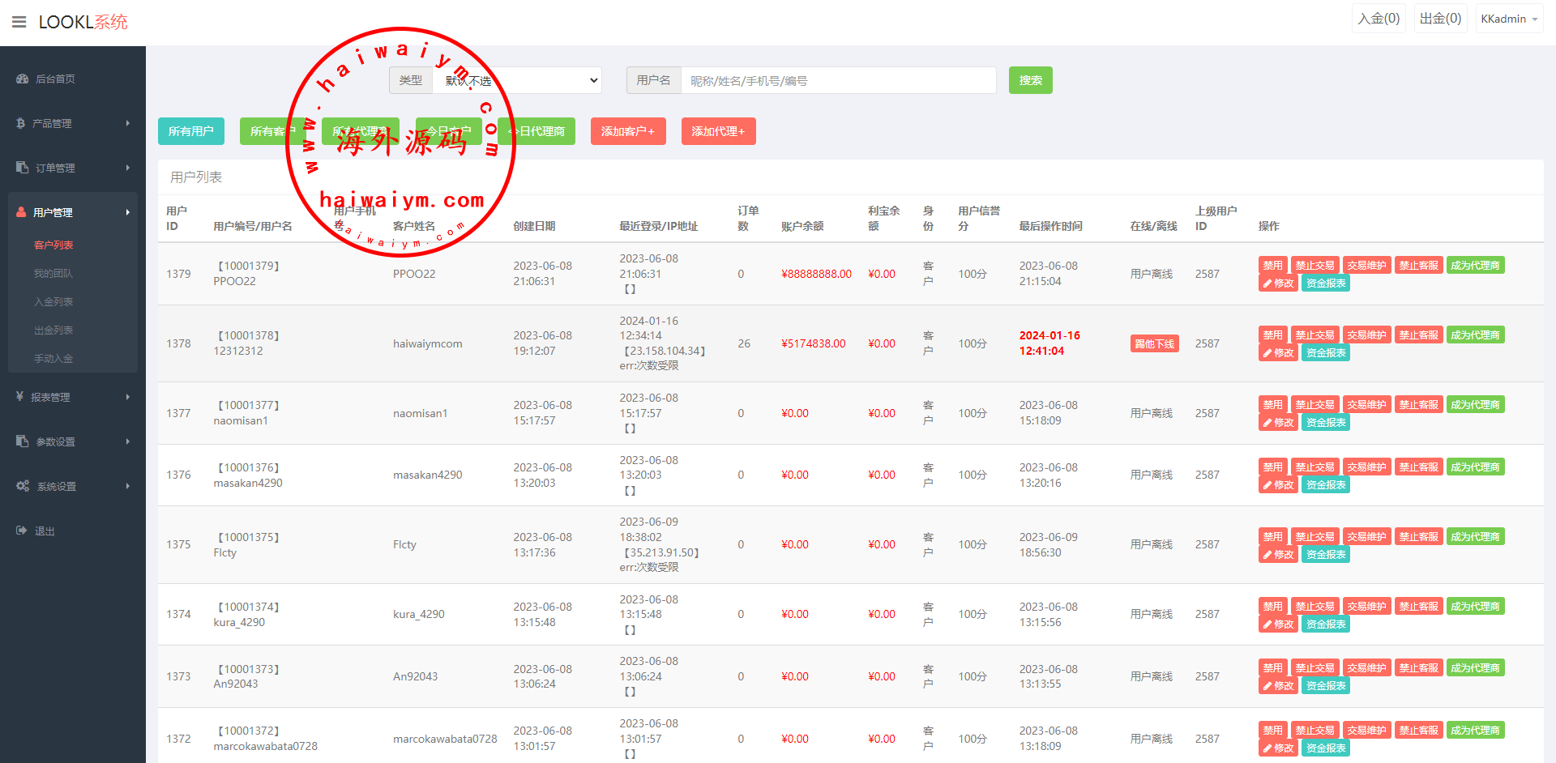The height and width of the screenshot is (763, 1556).
Task: Toggle 禁用 for user 1377
Action: pos(1272,405)
